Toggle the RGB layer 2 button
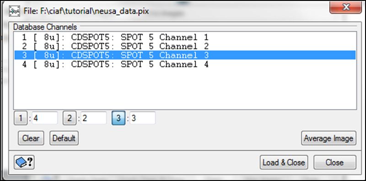The image size is (366, 181). coord(70,118)
